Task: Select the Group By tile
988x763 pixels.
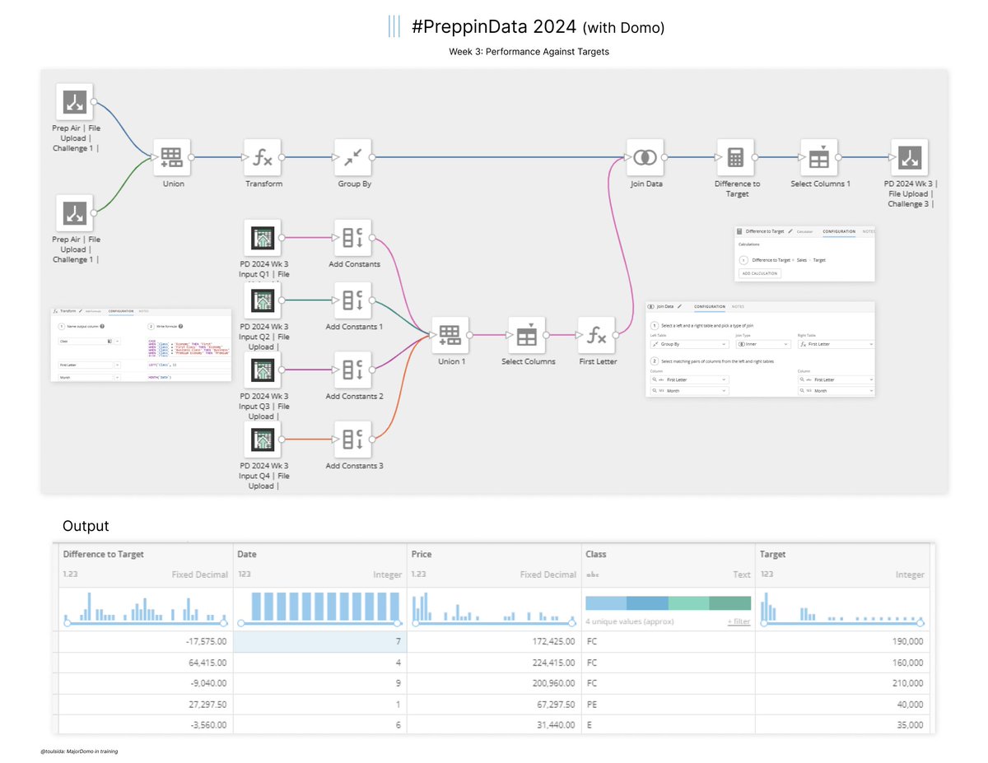Action: pos(353,156)
